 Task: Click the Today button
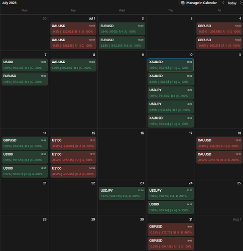tap(232, 3)
